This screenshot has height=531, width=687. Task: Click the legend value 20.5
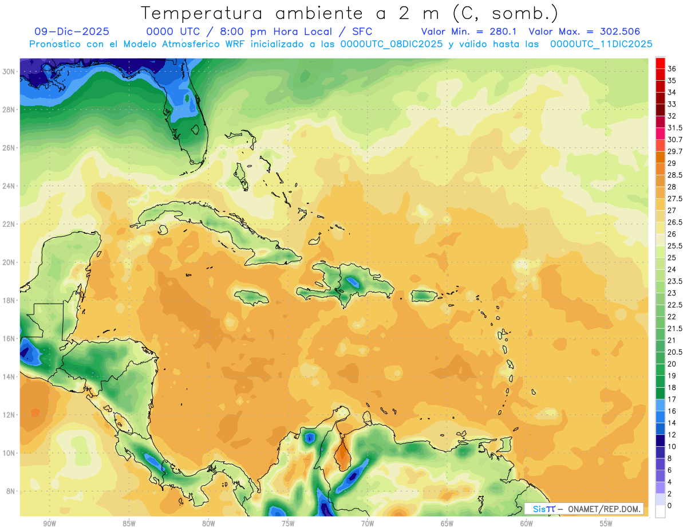(675, 352)
